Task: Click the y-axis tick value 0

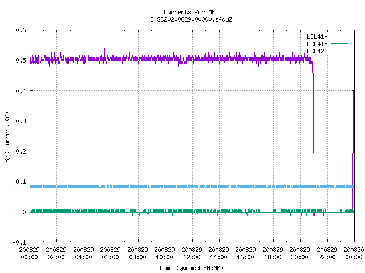Action: [24, 212]
